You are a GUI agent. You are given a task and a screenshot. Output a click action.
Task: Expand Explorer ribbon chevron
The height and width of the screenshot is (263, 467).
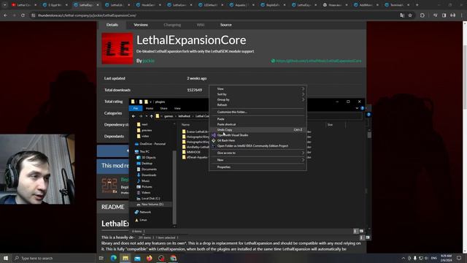tap(357, 108)
